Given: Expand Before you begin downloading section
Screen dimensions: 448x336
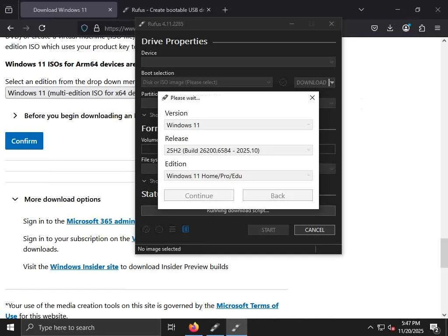Looking at the screenshot, I should 15,115.
